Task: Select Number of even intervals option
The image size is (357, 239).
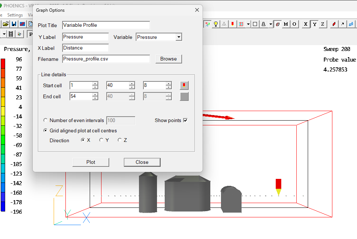Action: 46,120
